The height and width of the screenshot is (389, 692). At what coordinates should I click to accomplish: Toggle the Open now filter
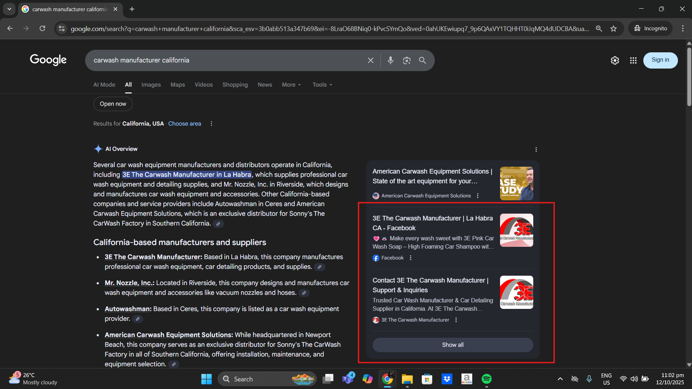[x=113, y=104]
